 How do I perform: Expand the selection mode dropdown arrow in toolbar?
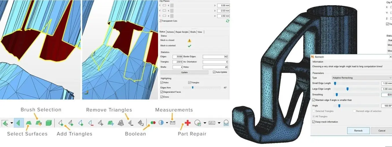12,123
